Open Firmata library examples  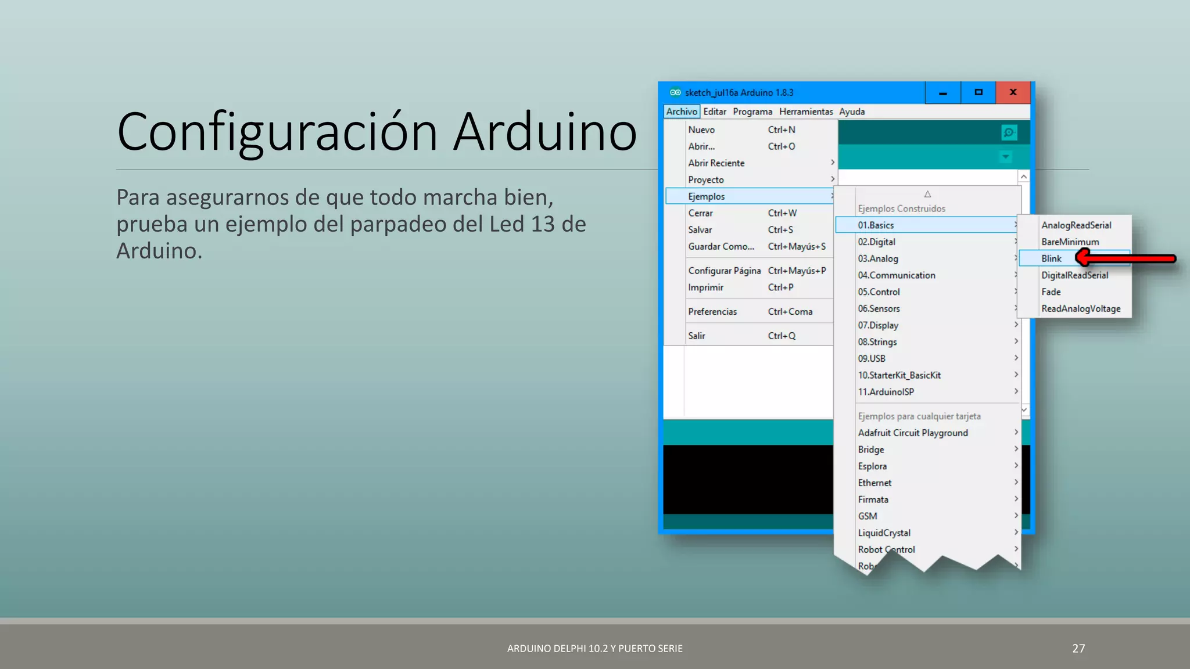click(x=927, y=499)
